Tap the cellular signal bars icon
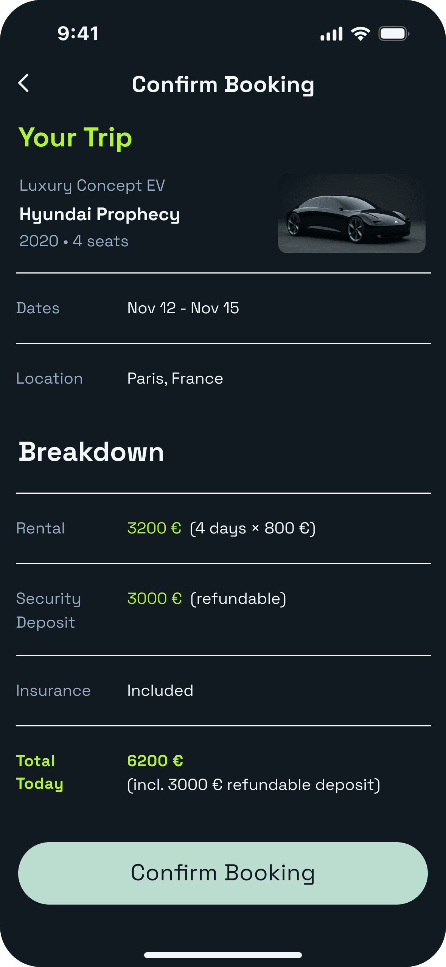Image resolution: width=446 pixels, height=967 pixels. (x=331, y=34)
